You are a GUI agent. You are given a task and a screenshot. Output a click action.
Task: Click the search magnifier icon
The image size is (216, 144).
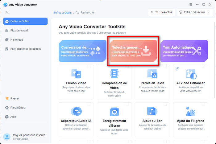[77, 12]
